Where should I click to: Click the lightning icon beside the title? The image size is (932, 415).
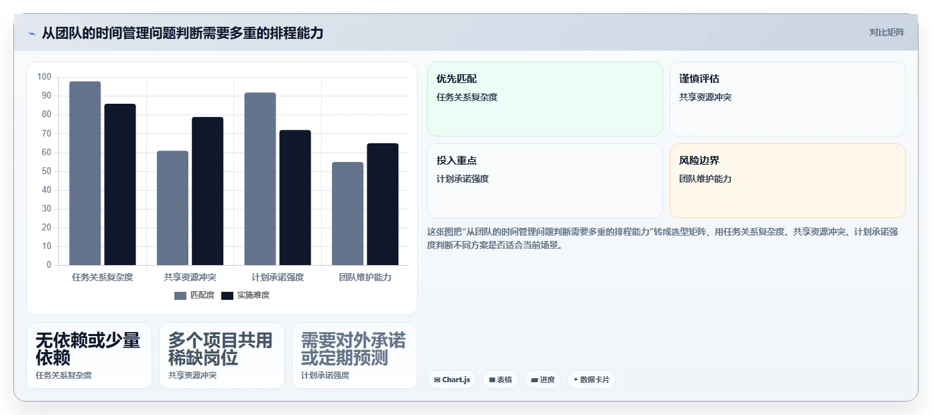point(32,33)
